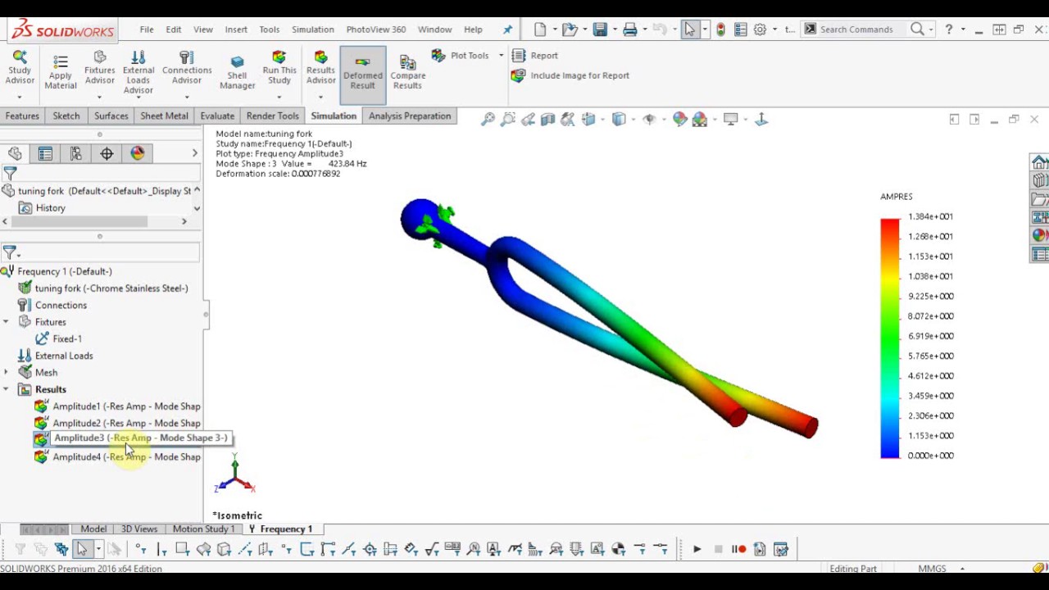The height and width of the screenshot is (590, 1049).
Task: Open the PropertyManager tab icon
Action: [45, 154]
